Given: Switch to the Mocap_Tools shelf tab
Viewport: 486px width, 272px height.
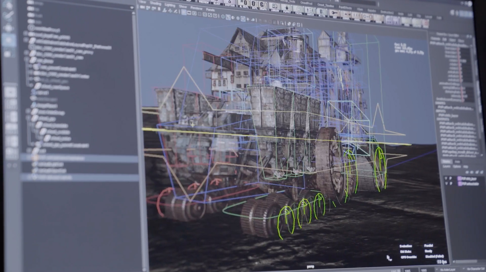Looking at the screenshot, I should (288, 1).
